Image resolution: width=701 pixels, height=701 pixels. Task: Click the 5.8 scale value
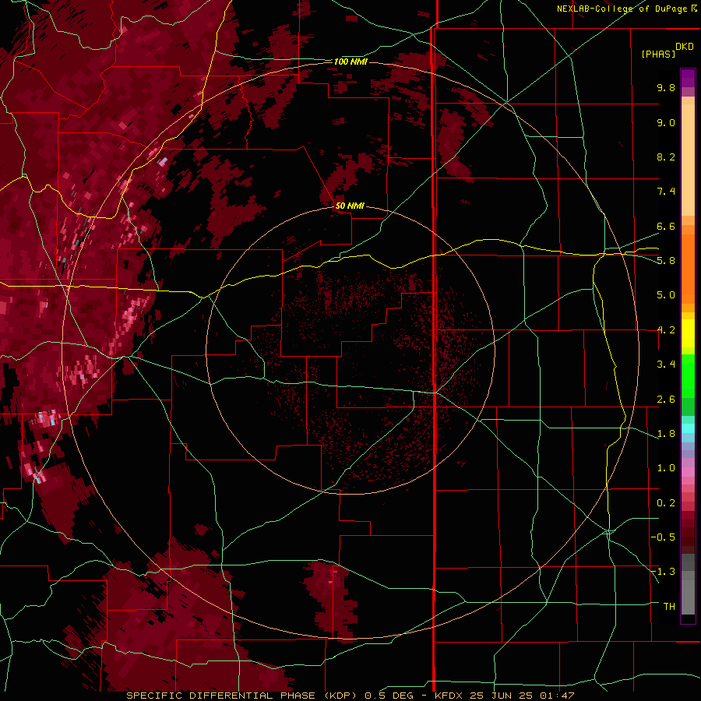(x=666, y=261)
